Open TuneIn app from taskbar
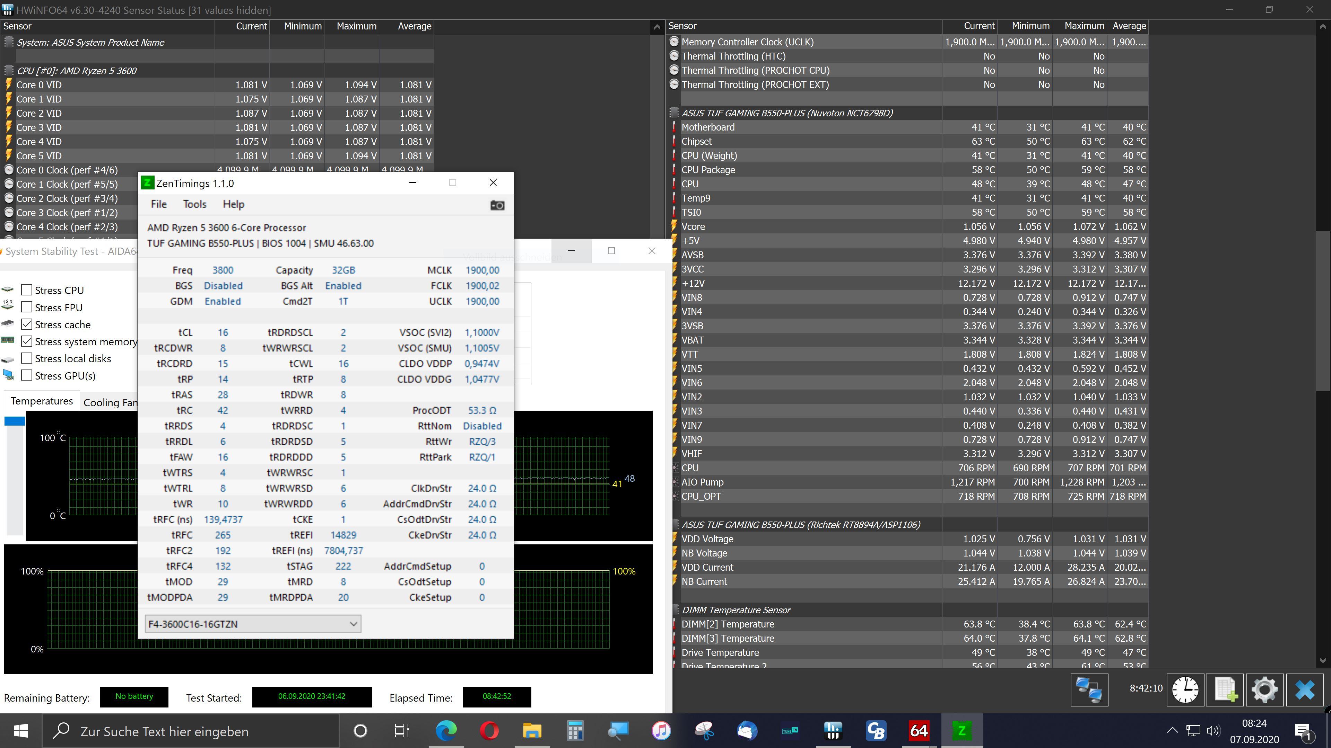Screen dimensions: 1331x748 point(790,730)
